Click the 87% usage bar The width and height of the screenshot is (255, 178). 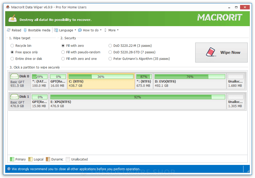tap(144, 77)
